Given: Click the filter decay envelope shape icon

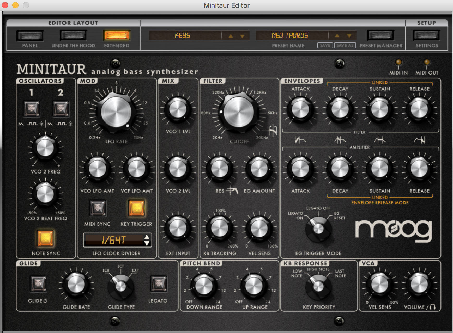Looking at the screenshot, I should pyautogui.click(x=340, y=140).
